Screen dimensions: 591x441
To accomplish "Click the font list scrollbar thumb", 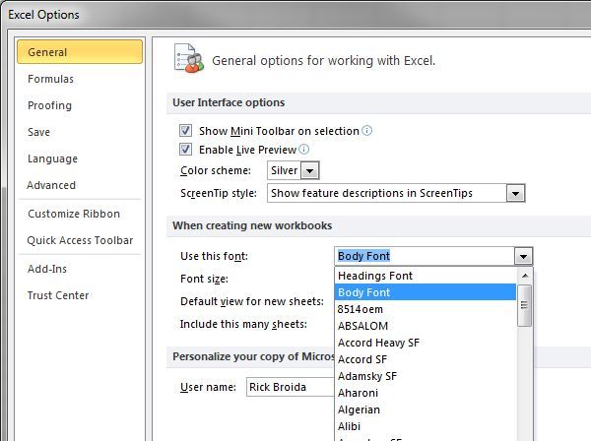I will point(525,305).
